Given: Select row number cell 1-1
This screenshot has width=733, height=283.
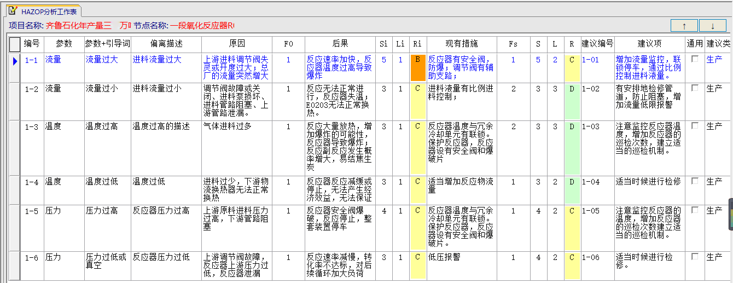Looking at the screenshot, I should (32, 68).
